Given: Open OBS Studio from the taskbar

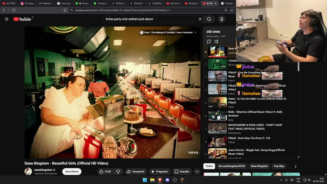Looking at the screenshot, I should [175, 180].
